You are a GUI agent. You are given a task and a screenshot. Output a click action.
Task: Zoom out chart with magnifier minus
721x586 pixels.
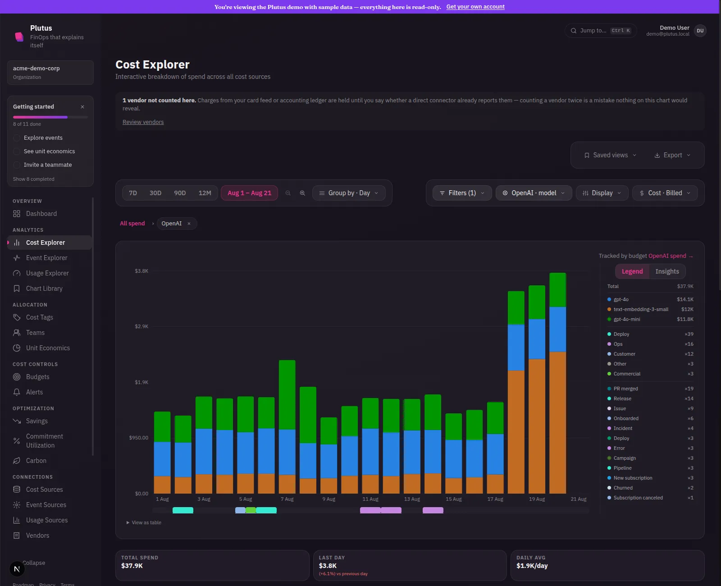[288, 193]
